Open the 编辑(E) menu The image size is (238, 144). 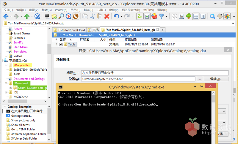21,10
